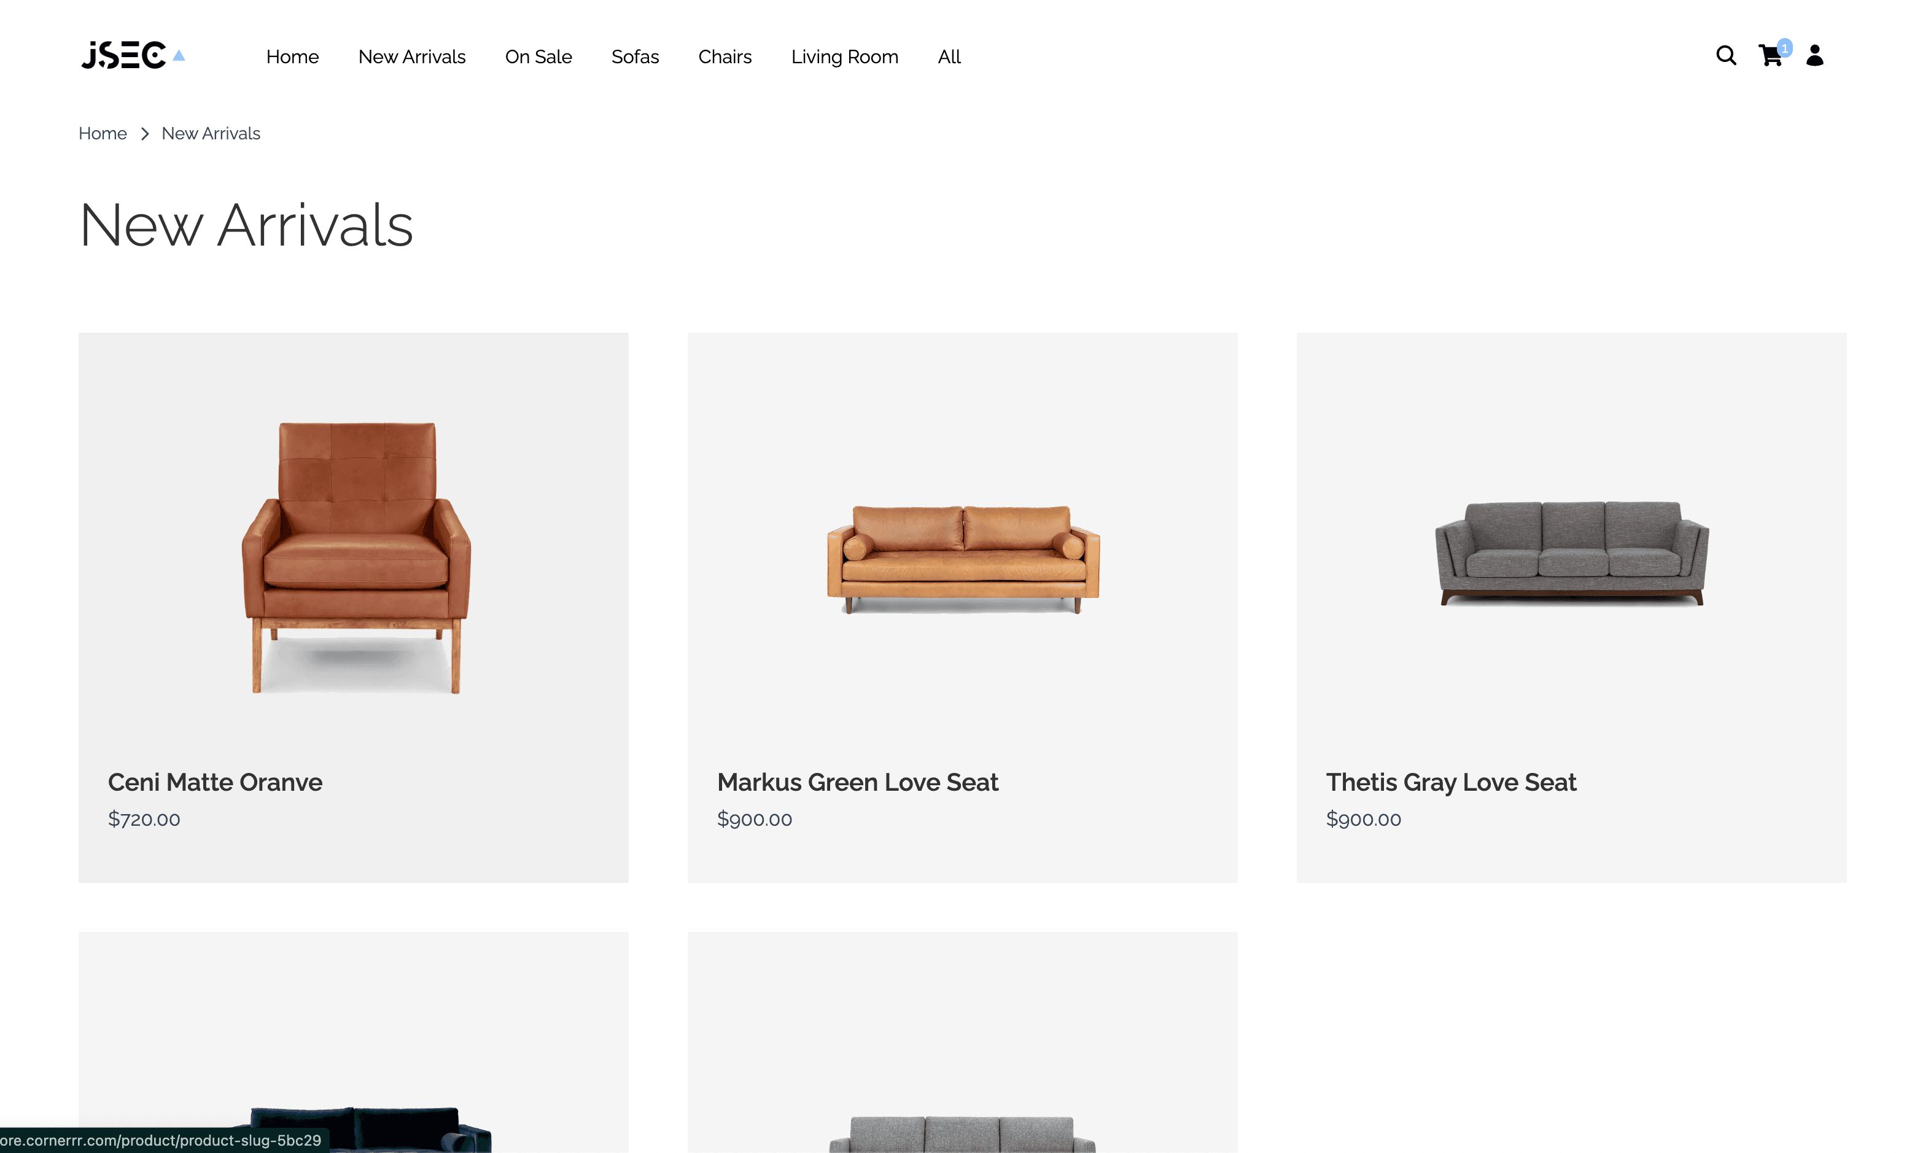Open the search icon in header
Viewport: 1912px width, 1153px height.
tap(1726, 56)
